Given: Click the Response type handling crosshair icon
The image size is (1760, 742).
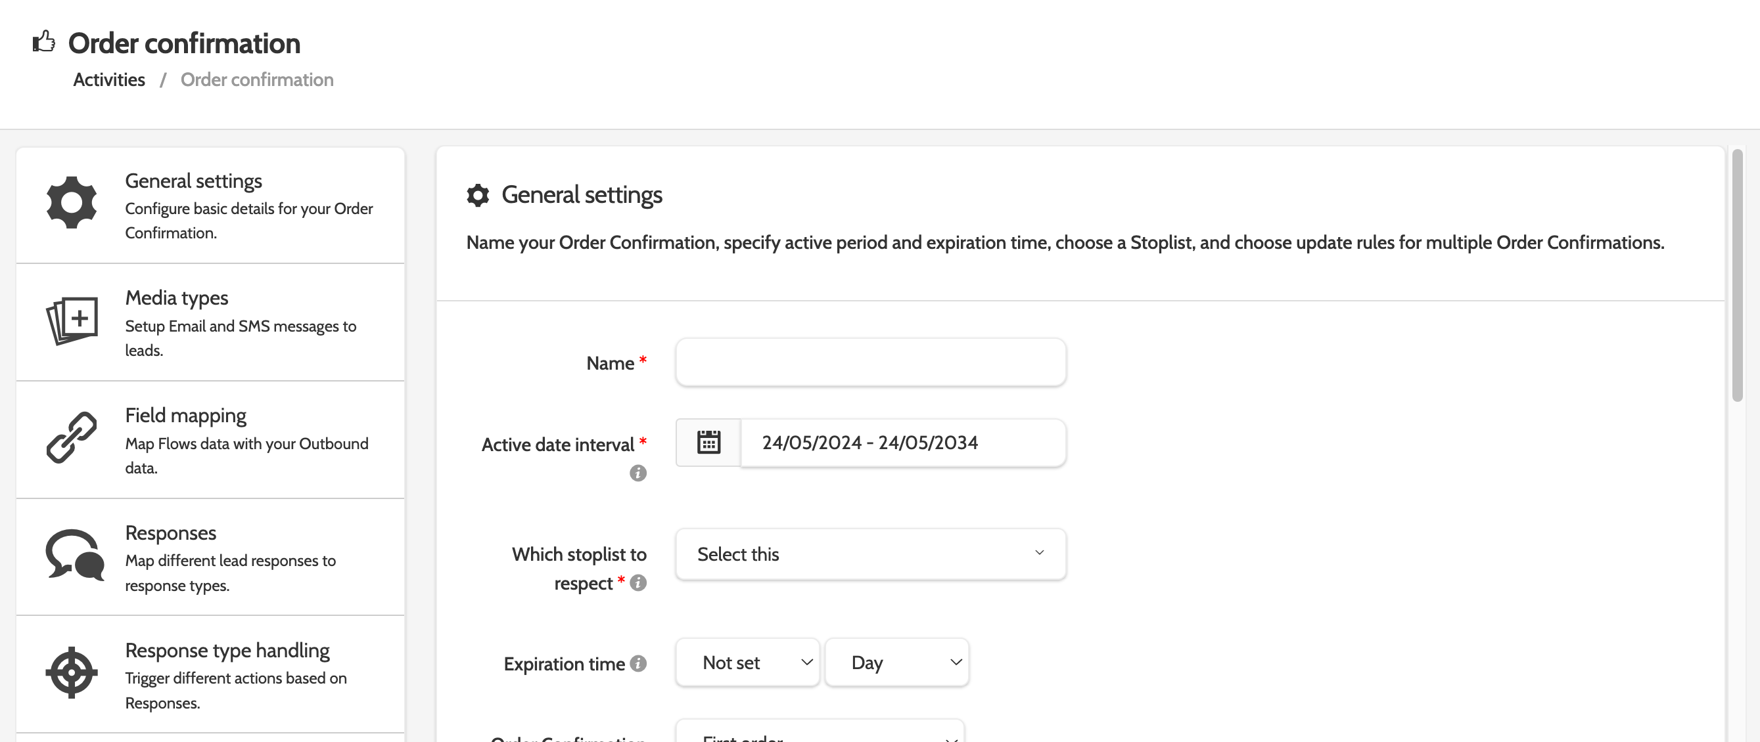Looking at the screenshot, I should pyautogui.click(x=72, y=672).
